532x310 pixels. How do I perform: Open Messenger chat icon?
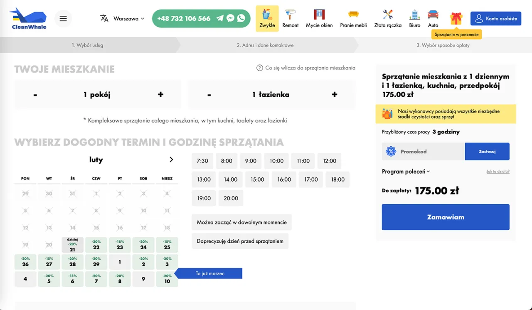coord(230,18)
